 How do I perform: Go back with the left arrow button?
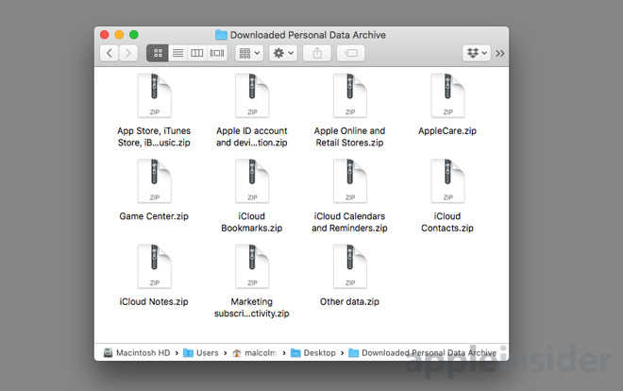(x=109, y=53)
